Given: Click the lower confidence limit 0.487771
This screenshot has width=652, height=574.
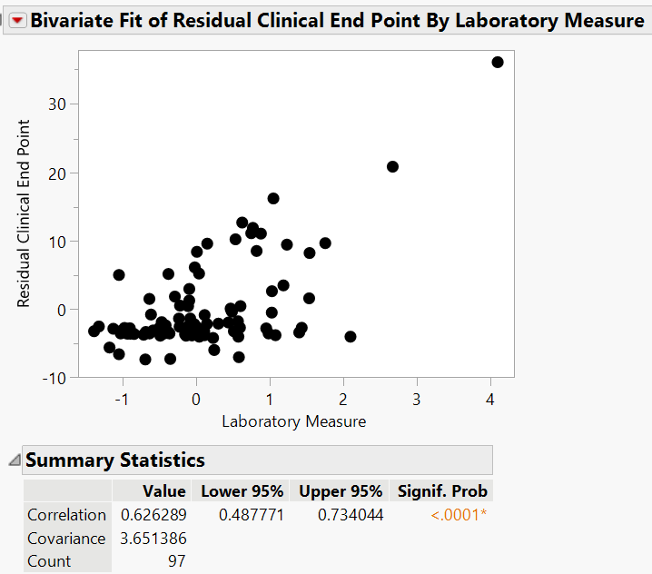Looking at the screenshot, I should [x=252, y=515].
